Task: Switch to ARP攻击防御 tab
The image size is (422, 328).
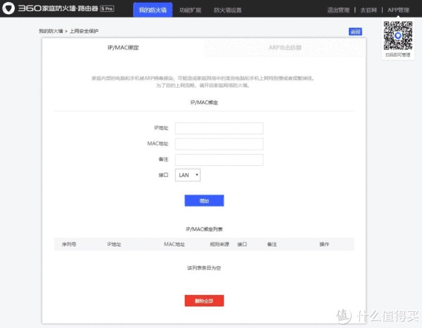Action: coord(285,48)
